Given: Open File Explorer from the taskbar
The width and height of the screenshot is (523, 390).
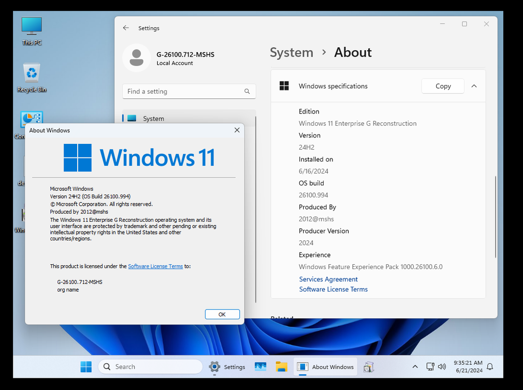Looking at the screenshot, I should point(281,367).
